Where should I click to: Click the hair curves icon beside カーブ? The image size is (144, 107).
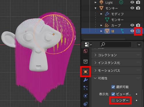tap(107, 25)
